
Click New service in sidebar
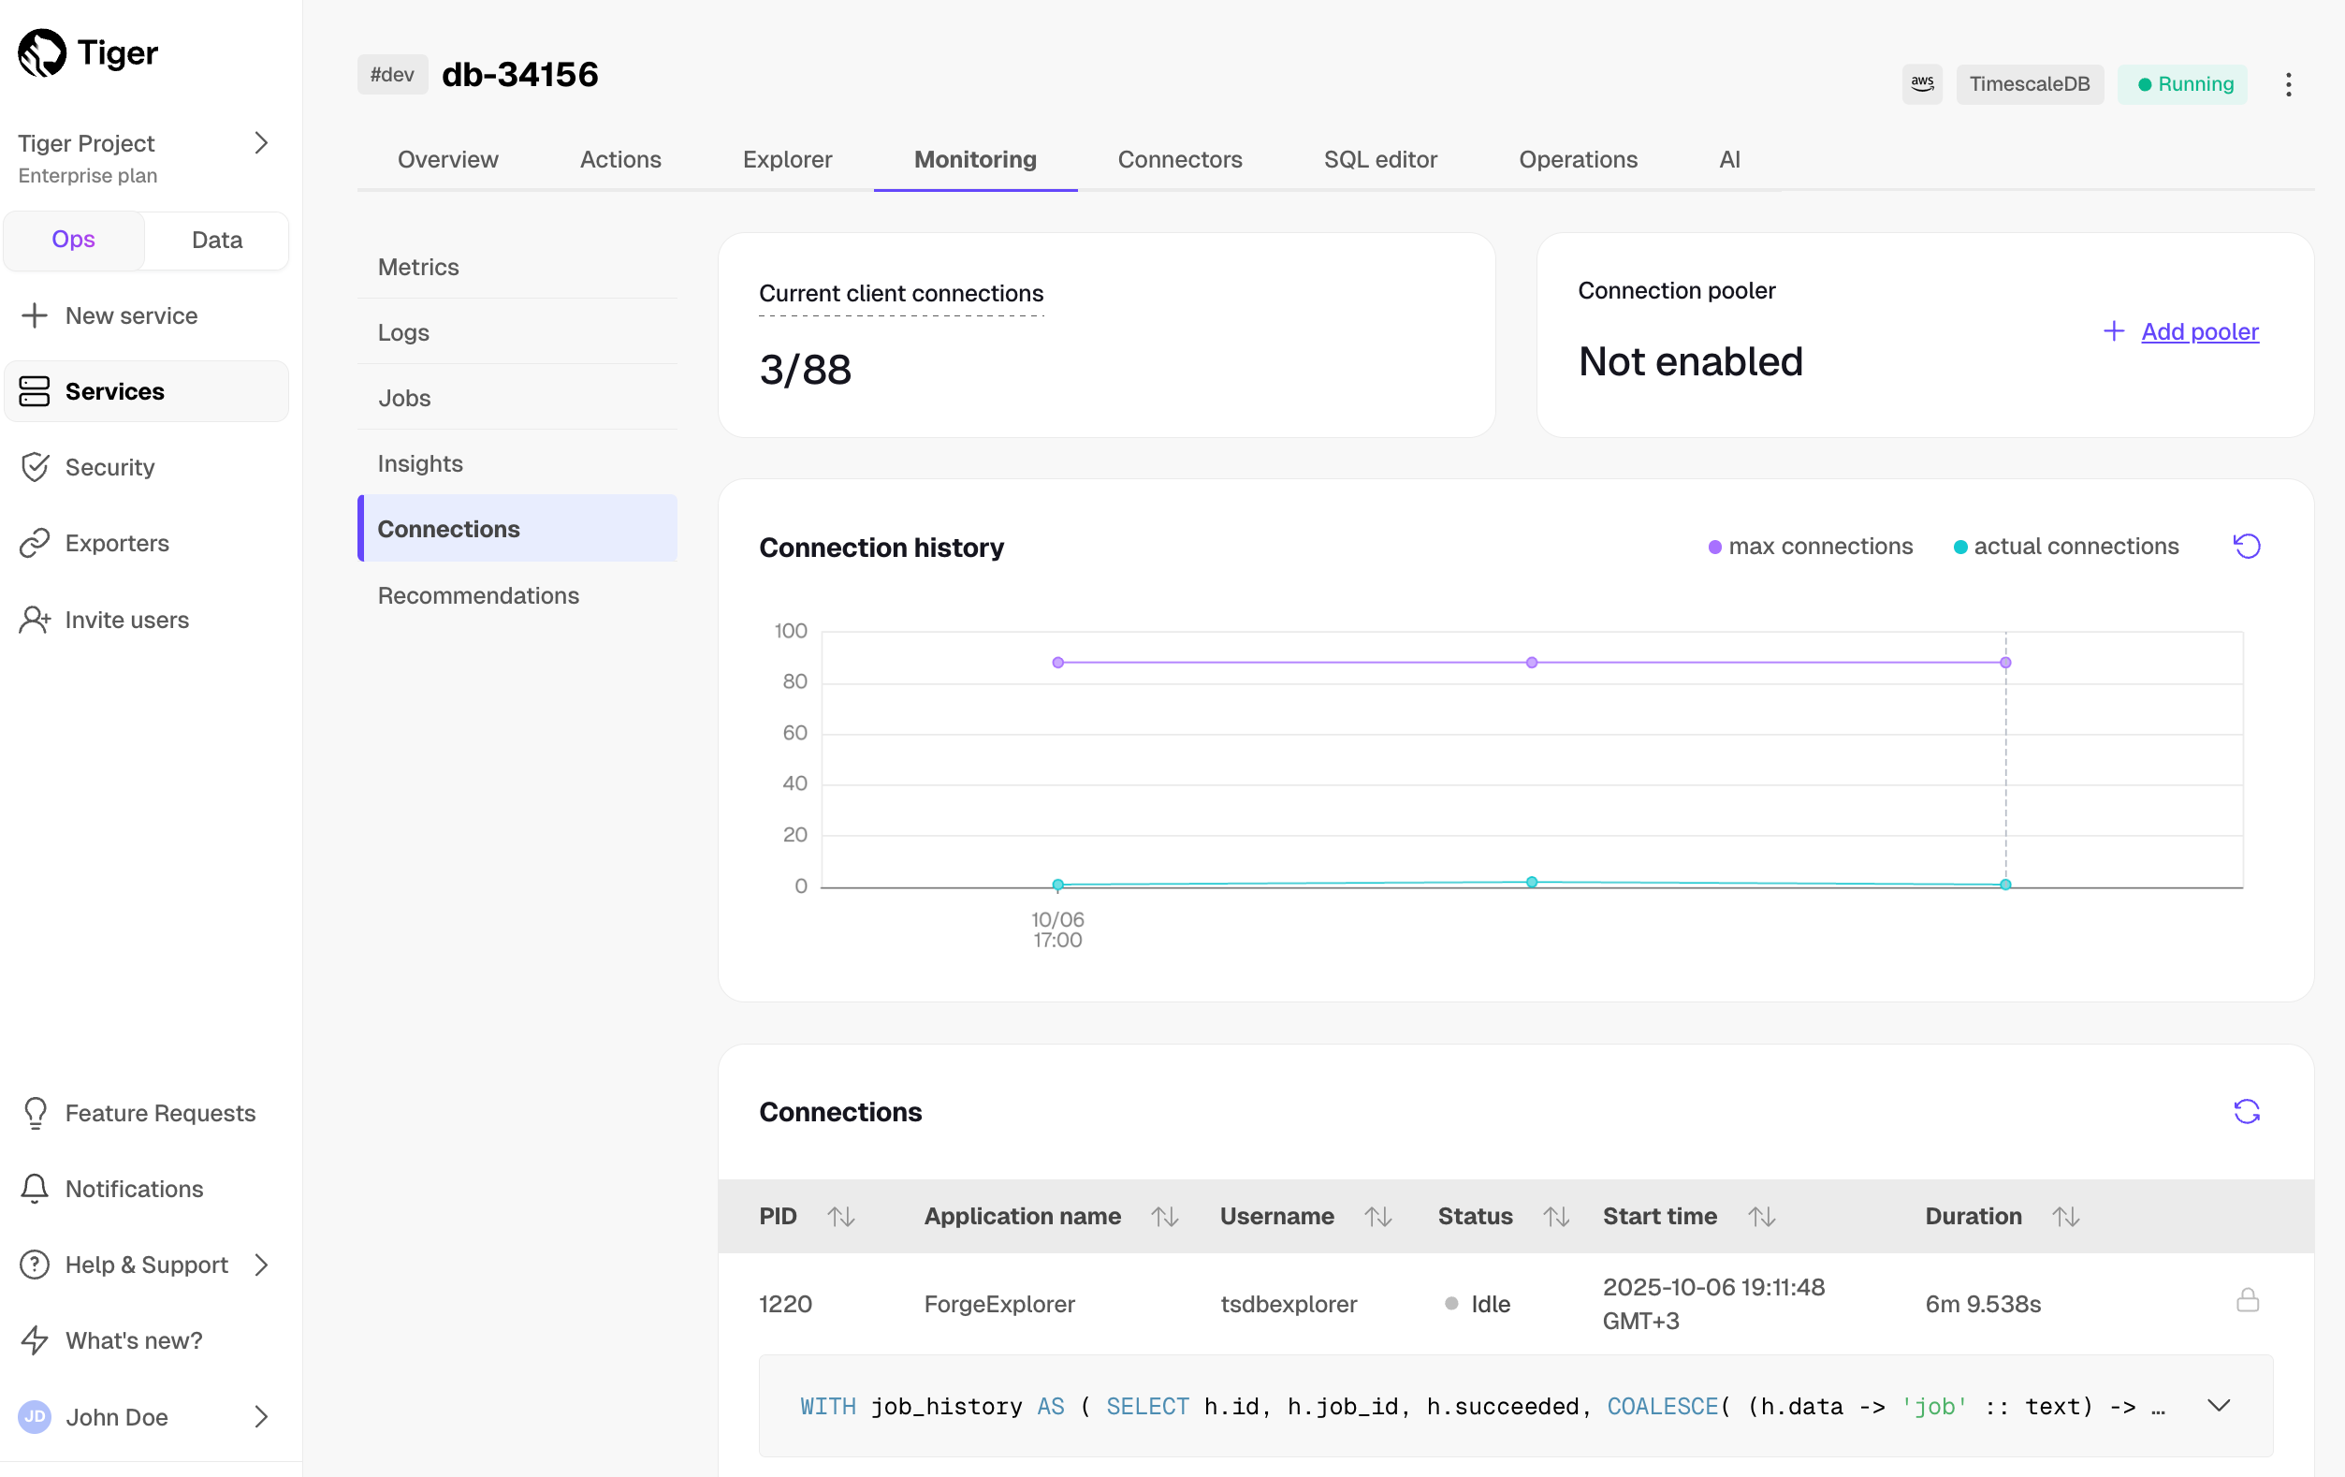point(130,315)
